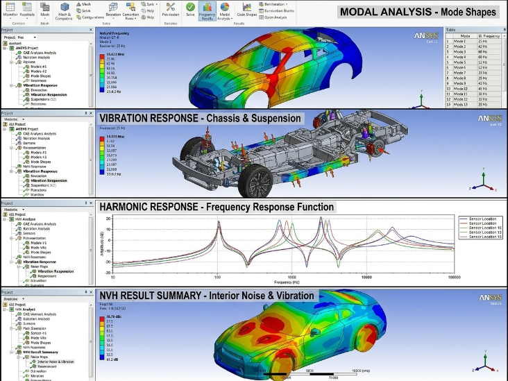The image size is (508, 381).
Task: Click the St. Frequency column header in the Table
Action: pyautogui.click(x=489, y=36)
